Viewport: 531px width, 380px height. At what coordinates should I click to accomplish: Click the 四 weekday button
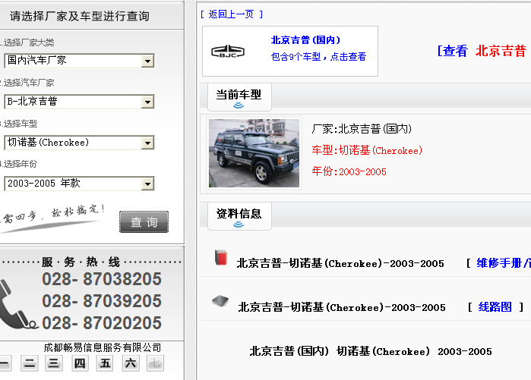[x=80, y=363]
